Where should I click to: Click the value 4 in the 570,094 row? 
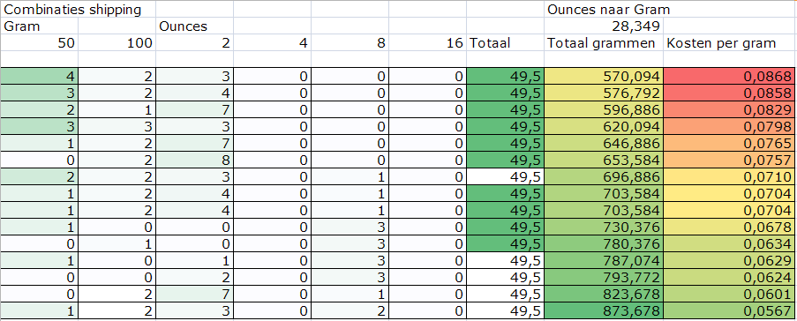click(x=39, y=76)
